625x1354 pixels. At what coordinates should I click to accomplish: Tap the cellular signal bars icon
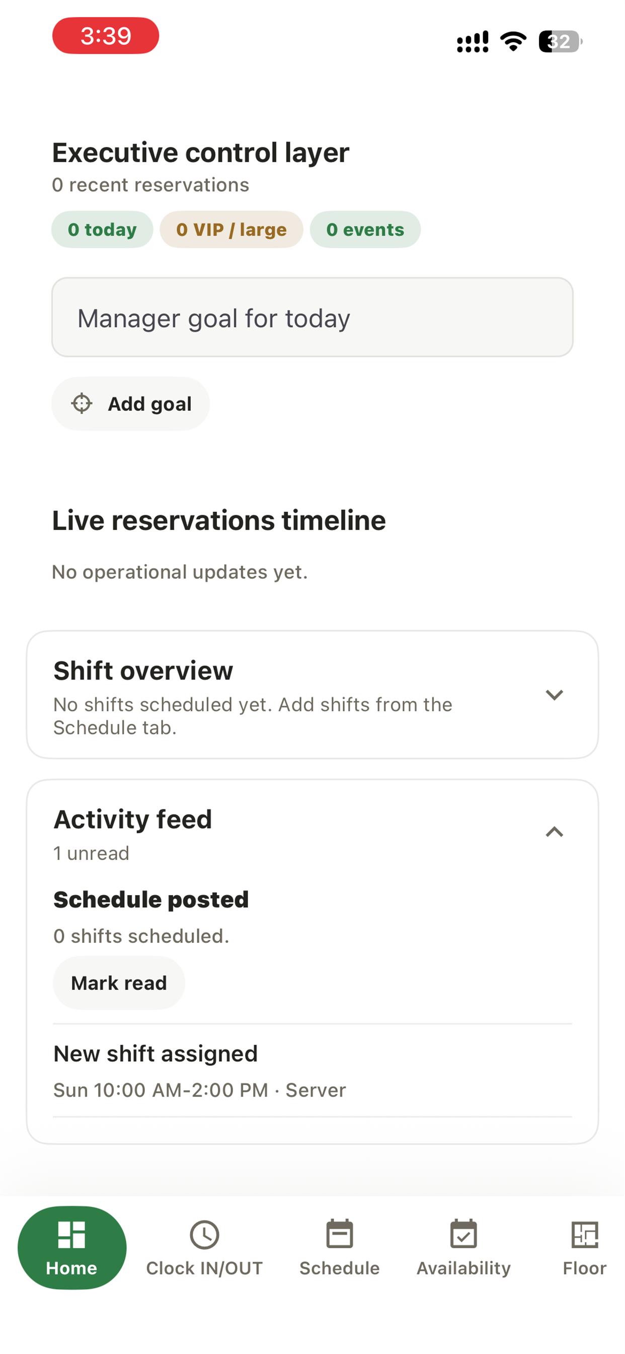(x=473, y=41)
